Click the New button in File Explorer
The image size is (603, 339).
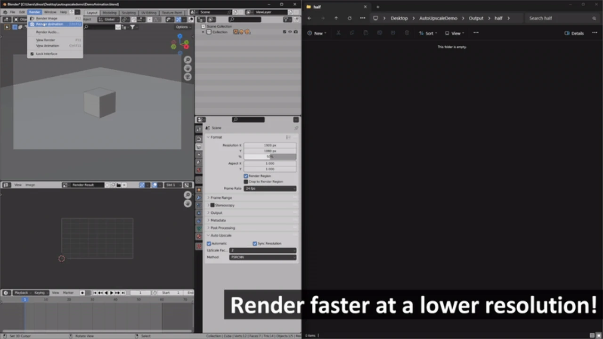click(x=317, y=33)
